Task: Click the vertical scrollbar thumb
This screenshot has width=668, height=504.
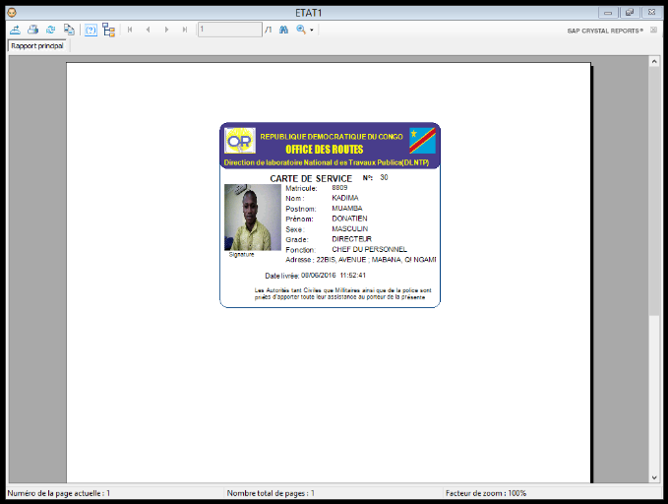Action: (x=654, y=191)
